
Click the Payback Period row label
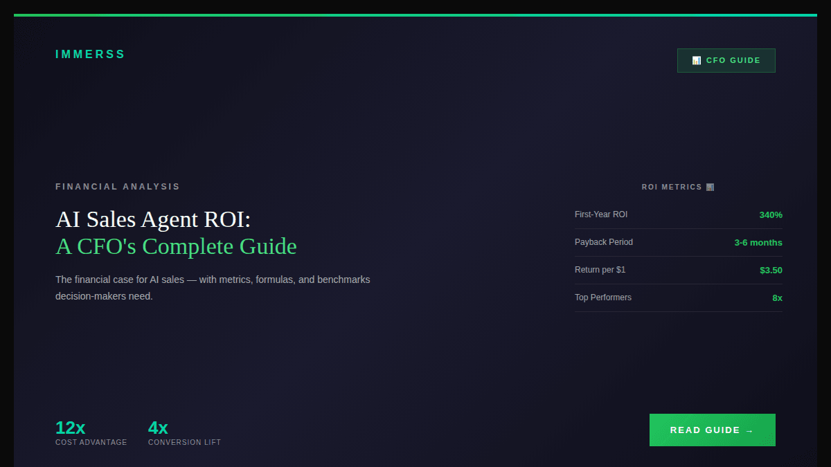pos(603,242)
